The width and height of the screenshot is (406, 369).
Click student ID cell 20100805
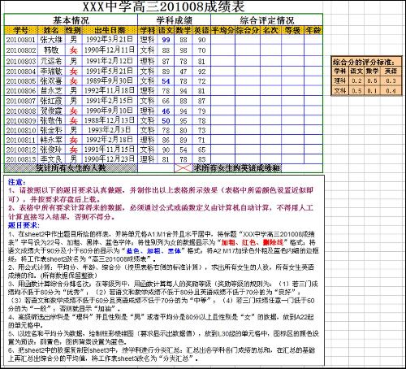click(21, 81)
